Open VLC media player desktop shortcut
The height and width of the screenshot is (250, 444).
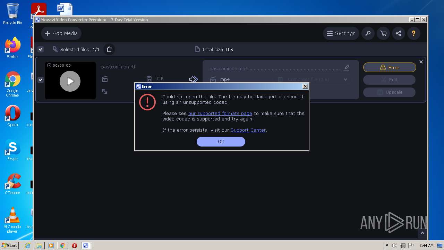[x=12, y=220]
